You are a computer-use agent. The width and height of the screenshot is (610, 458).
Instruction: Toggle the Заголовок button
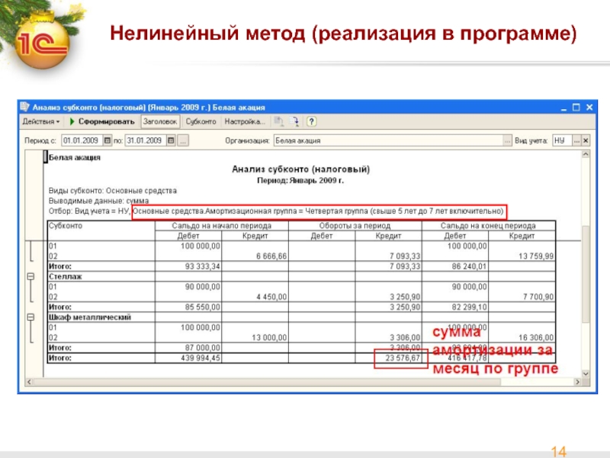(160, 121)
